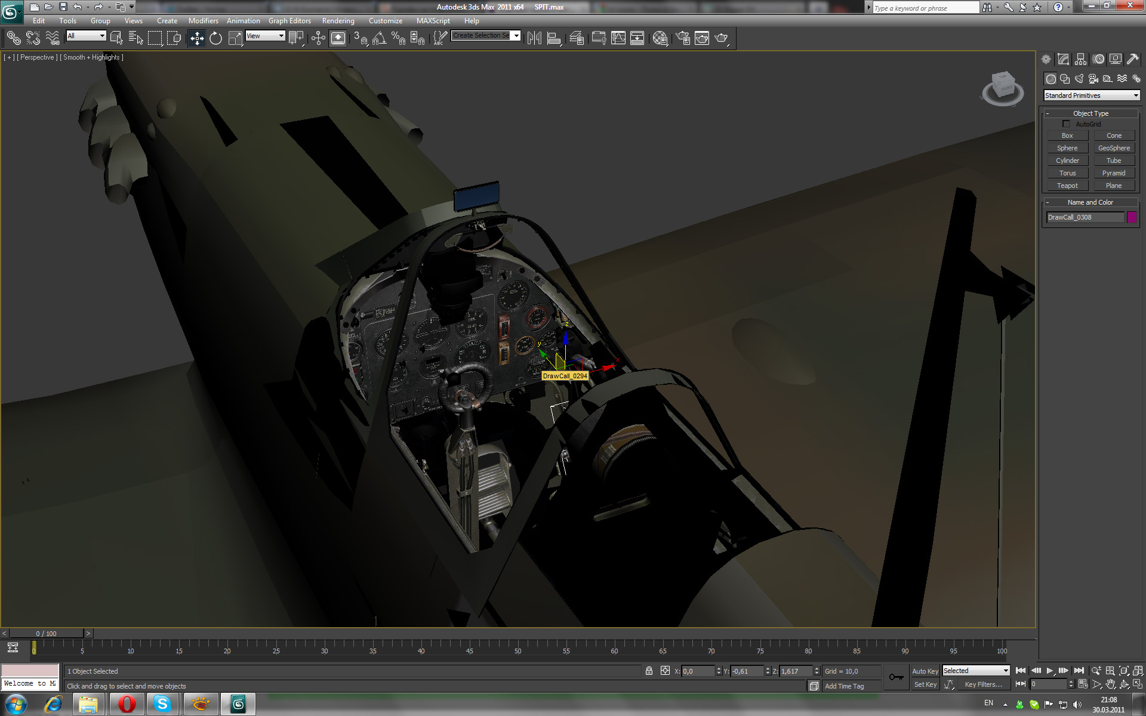The image size is (1146, 716).
Task: Click the Teapot primitive button
Action: (x=1067, y=186)
